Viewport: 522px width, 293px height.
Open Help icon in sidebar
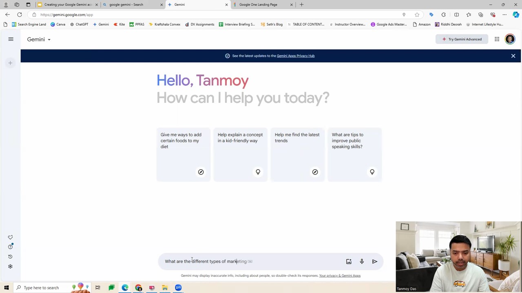tap(10, 247)
